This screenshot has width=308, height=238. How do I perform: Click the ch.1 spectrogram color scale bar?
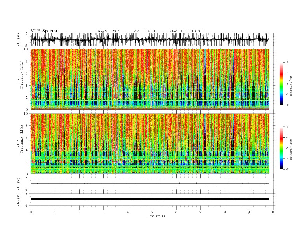[x=282, y=84]
